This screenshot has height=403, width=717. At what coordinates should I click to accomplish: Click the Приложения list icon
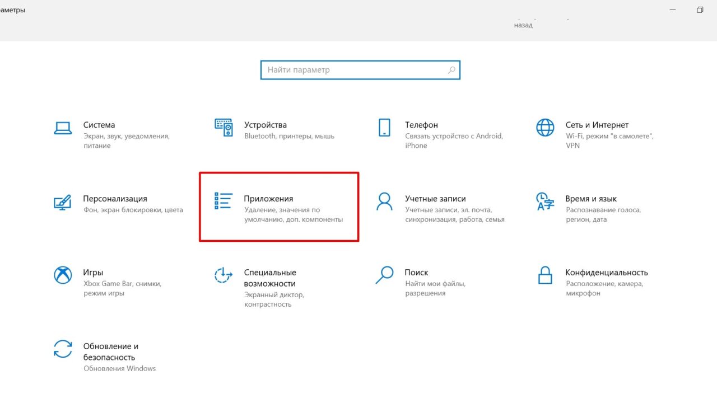[224, 201]
